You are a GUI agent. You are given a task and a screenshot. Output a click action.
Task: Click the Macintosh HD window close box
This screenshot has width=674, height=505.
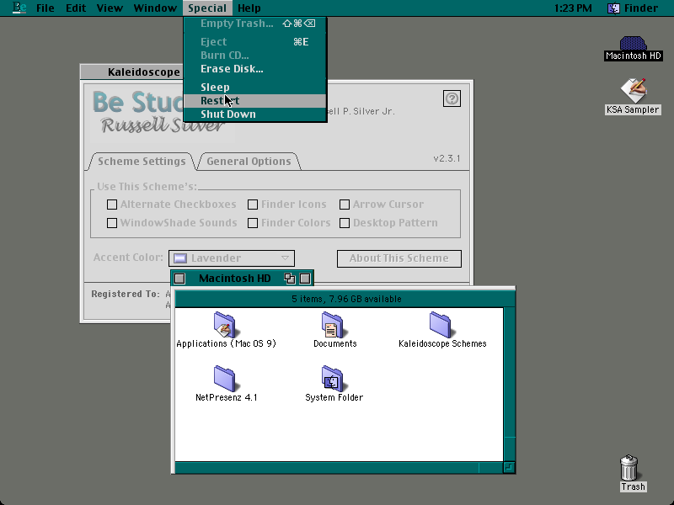coord(179,279)
